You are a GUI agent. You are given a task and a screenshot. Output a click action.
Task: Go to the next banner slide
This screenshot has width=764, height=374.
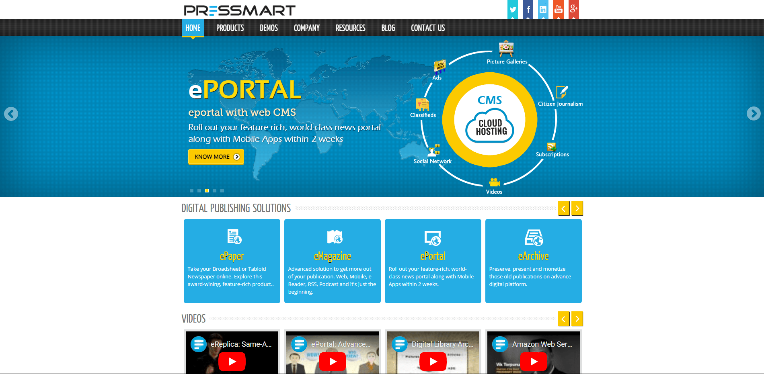click(x=753, y=114)
